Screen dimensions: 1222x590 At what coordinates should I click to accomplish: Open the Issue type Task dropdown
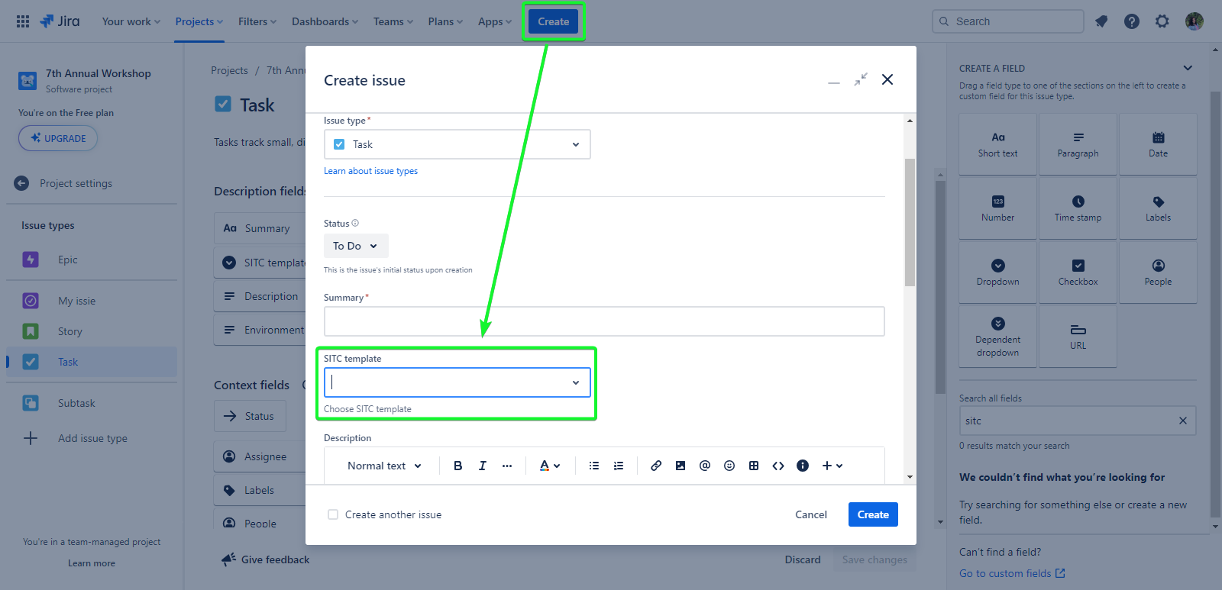[457, 144]
